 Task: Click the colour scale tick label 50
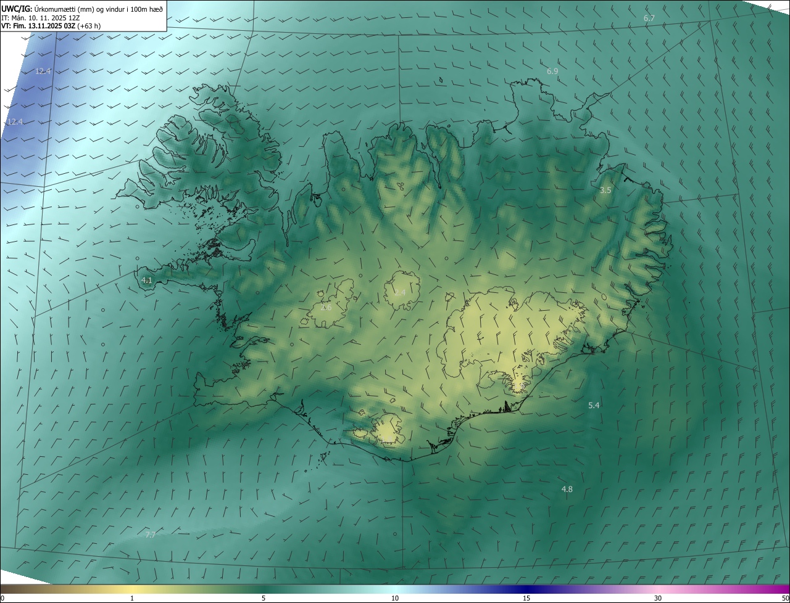[785, 599]
